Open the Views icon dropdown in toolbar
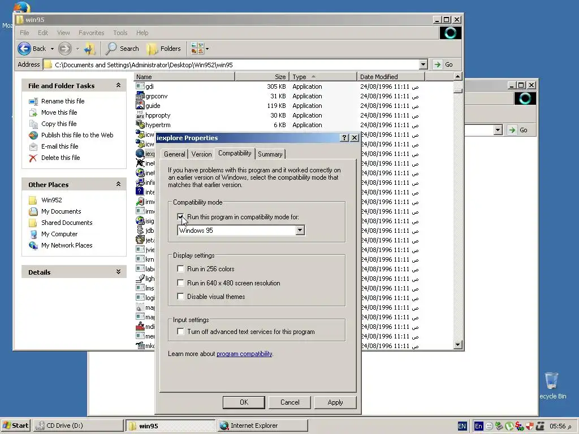This screenshot has height=434, width=579. coord(200,49)
